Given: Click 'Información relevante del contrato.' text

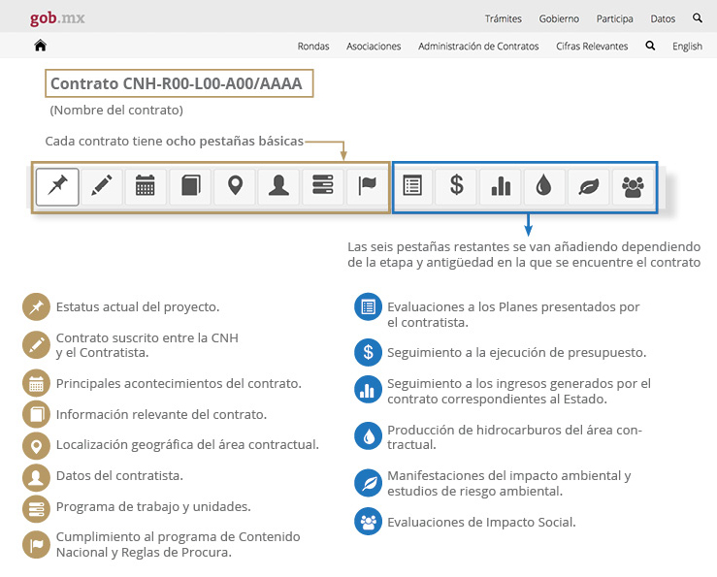Looking at the screenshot, I should pyautogui.click(x=161, y=414).
